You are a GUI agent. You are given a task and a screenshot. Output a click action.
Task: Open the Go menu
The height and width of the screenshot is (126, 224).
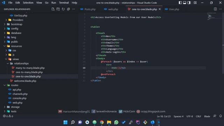(47, 3)
